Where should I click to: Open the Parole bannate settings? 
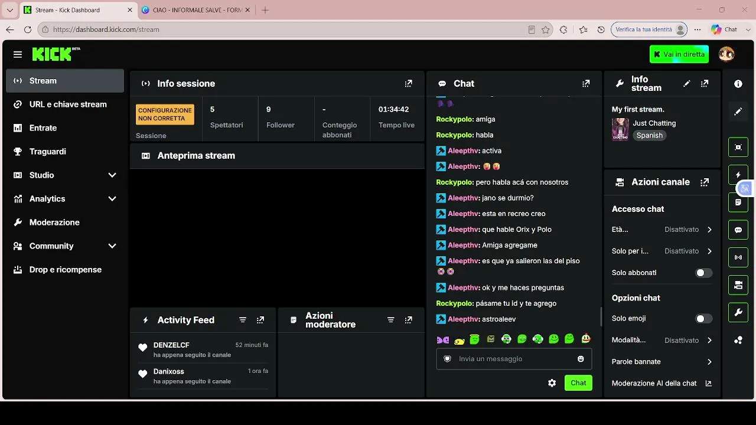pyautogui.click(x=662, y=362)
